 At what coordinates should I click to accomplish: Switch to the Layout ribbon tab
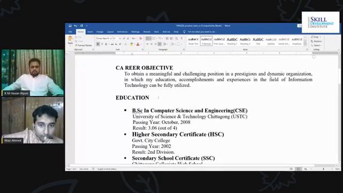[110, 32]
